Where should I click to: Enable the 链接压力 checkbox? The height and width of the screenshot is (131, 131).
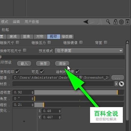point(49,42)
